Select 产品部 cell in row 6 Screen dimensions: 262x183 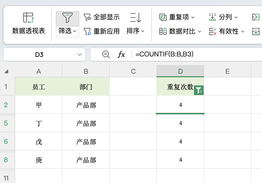[86, 141]
